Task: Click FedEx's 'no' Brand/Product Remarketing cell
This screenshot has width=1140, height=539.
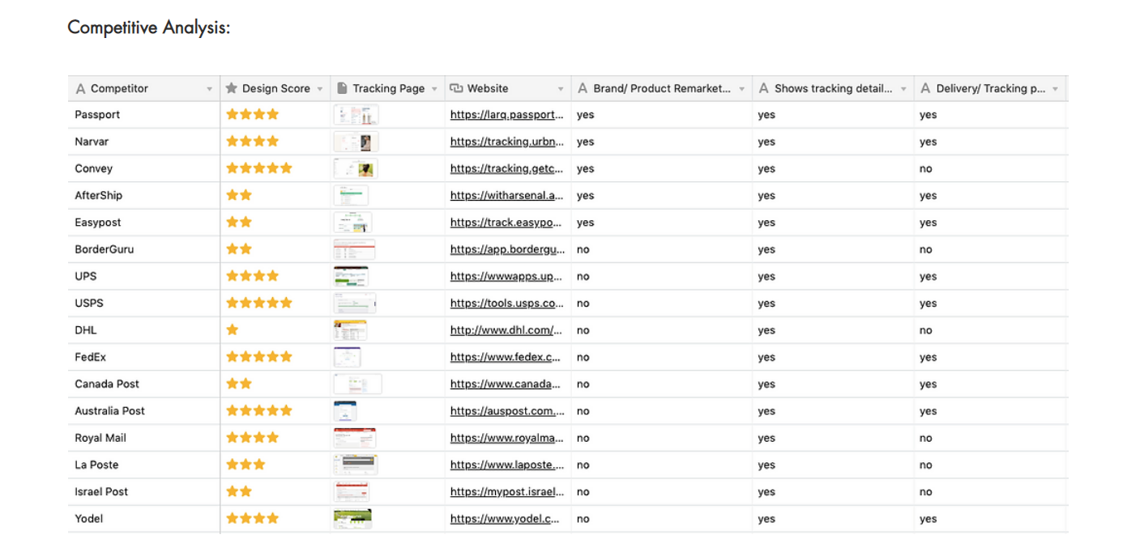Action: (x=662, y=357)
